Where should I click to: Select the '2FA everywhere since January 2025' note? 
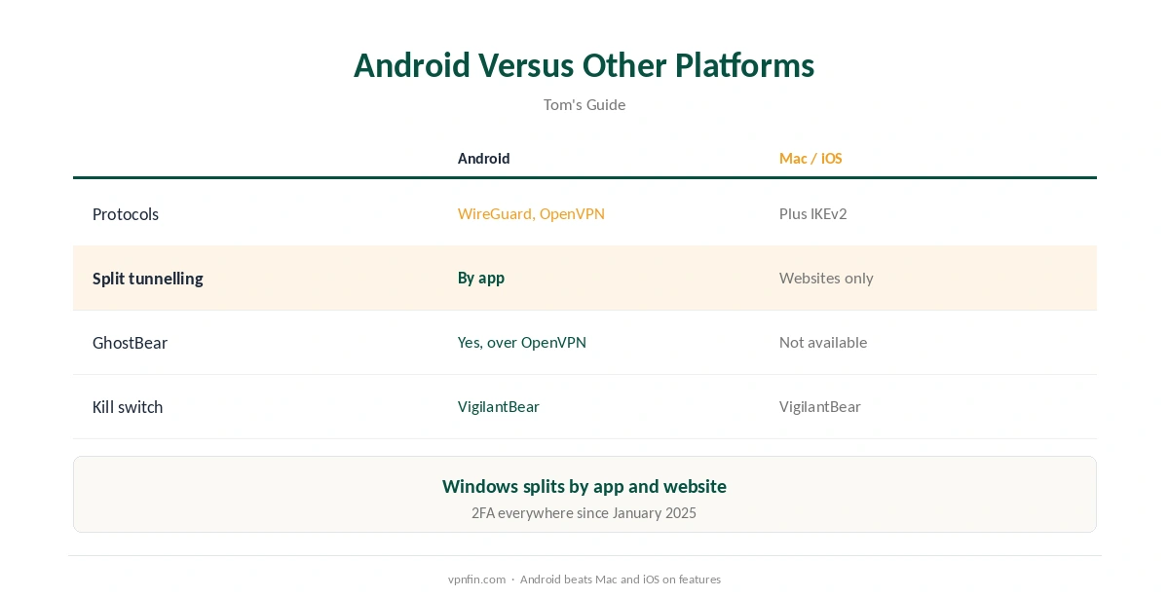[x=584, y=513]
